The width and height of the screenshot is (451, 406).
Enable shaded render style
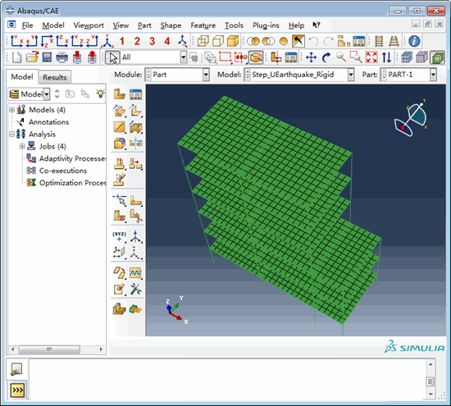(233, 41)
